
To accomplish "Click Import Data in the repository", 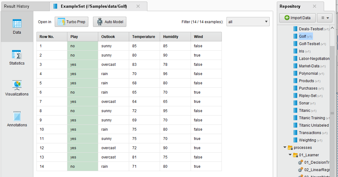I will 297,18.
